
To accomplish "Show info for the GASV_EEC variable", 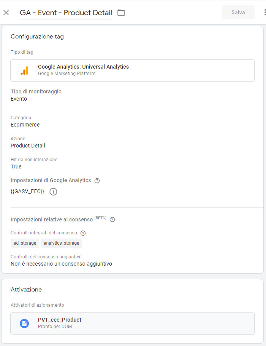I will pyautogui.click(x=53, y=192).
